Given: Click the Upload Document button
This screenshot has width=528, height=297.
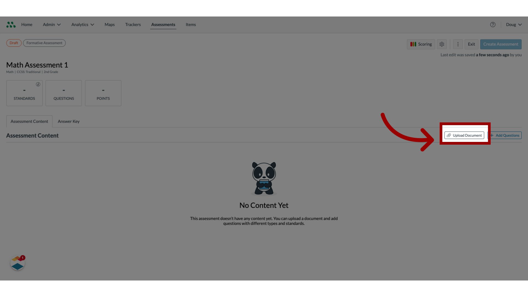Looking at the screenshot, I should tap(464, 135).
